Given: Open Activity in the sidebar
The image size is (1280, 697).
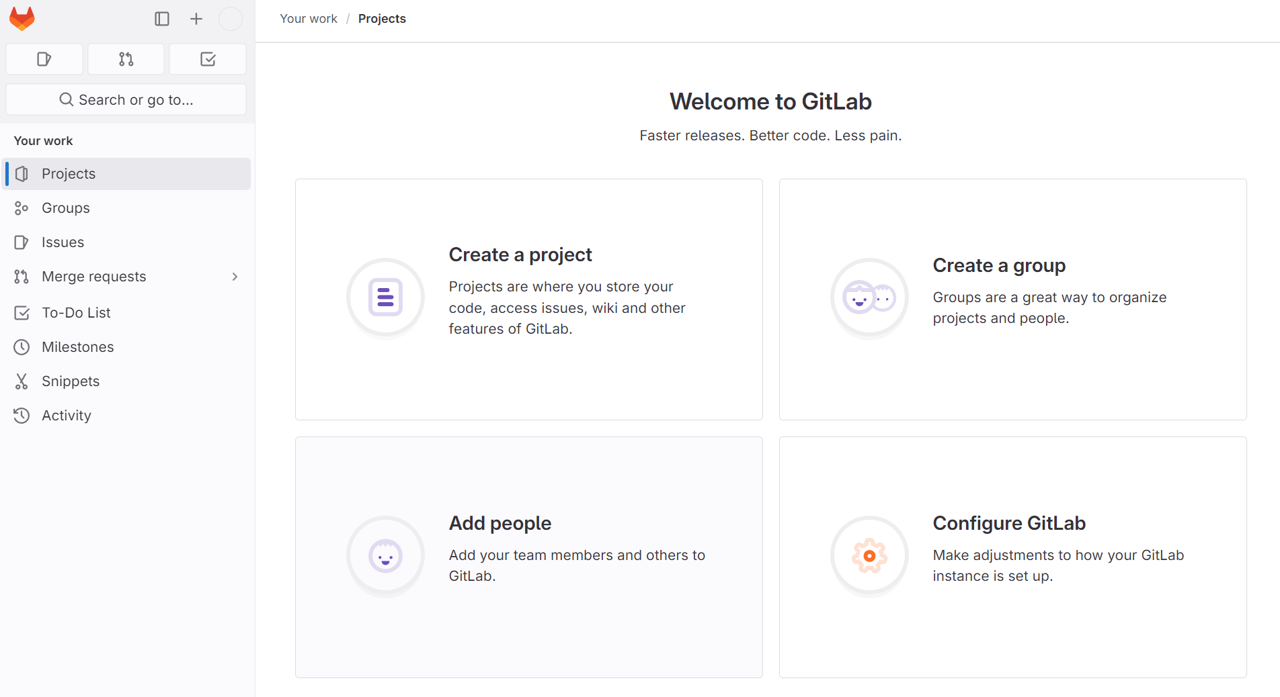Looking at the screenshot, I should click(x=128, y=416).
